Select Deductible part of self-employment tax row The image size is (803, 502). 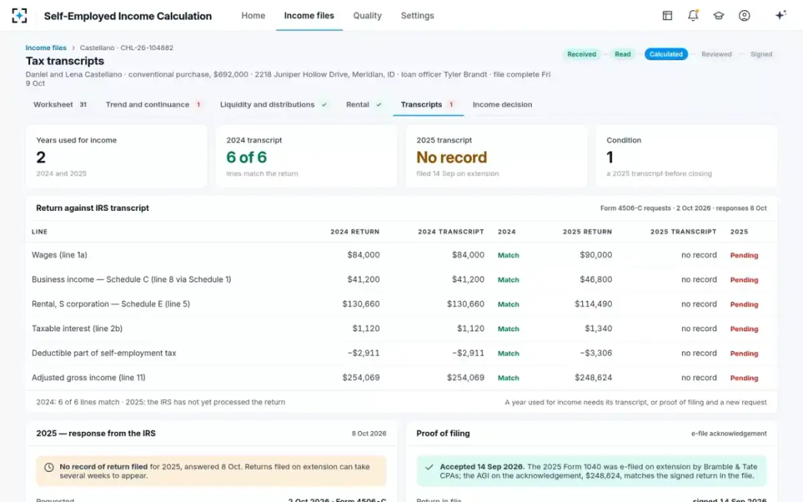point(401,353)
